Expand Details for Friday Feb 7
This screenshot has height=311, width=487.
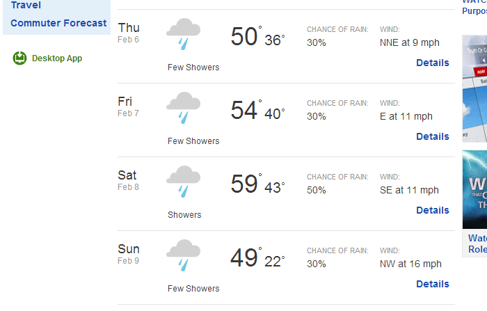point(432,136)
